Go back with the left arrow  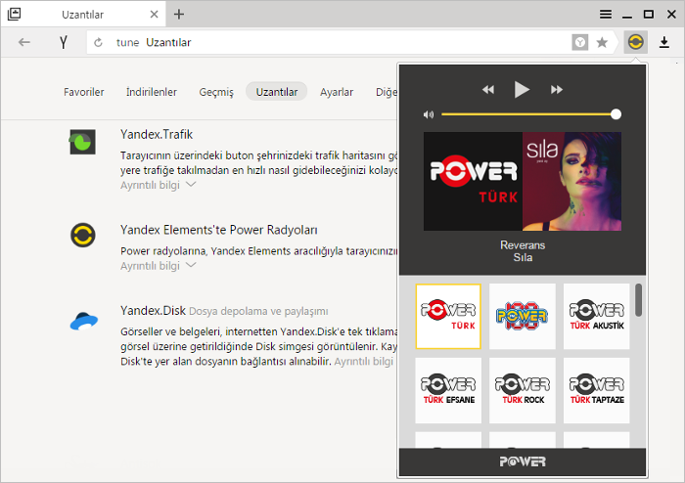click(24, 42)
